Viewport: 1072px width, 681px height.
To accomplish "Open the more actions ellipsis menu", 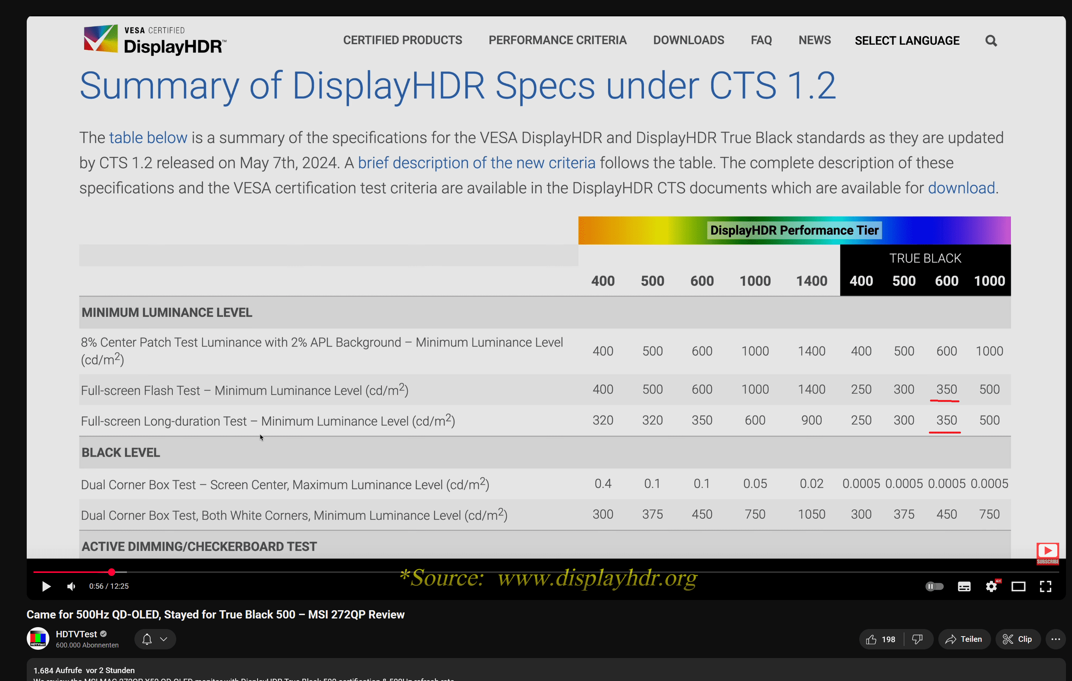I will tap(1055, 639).
